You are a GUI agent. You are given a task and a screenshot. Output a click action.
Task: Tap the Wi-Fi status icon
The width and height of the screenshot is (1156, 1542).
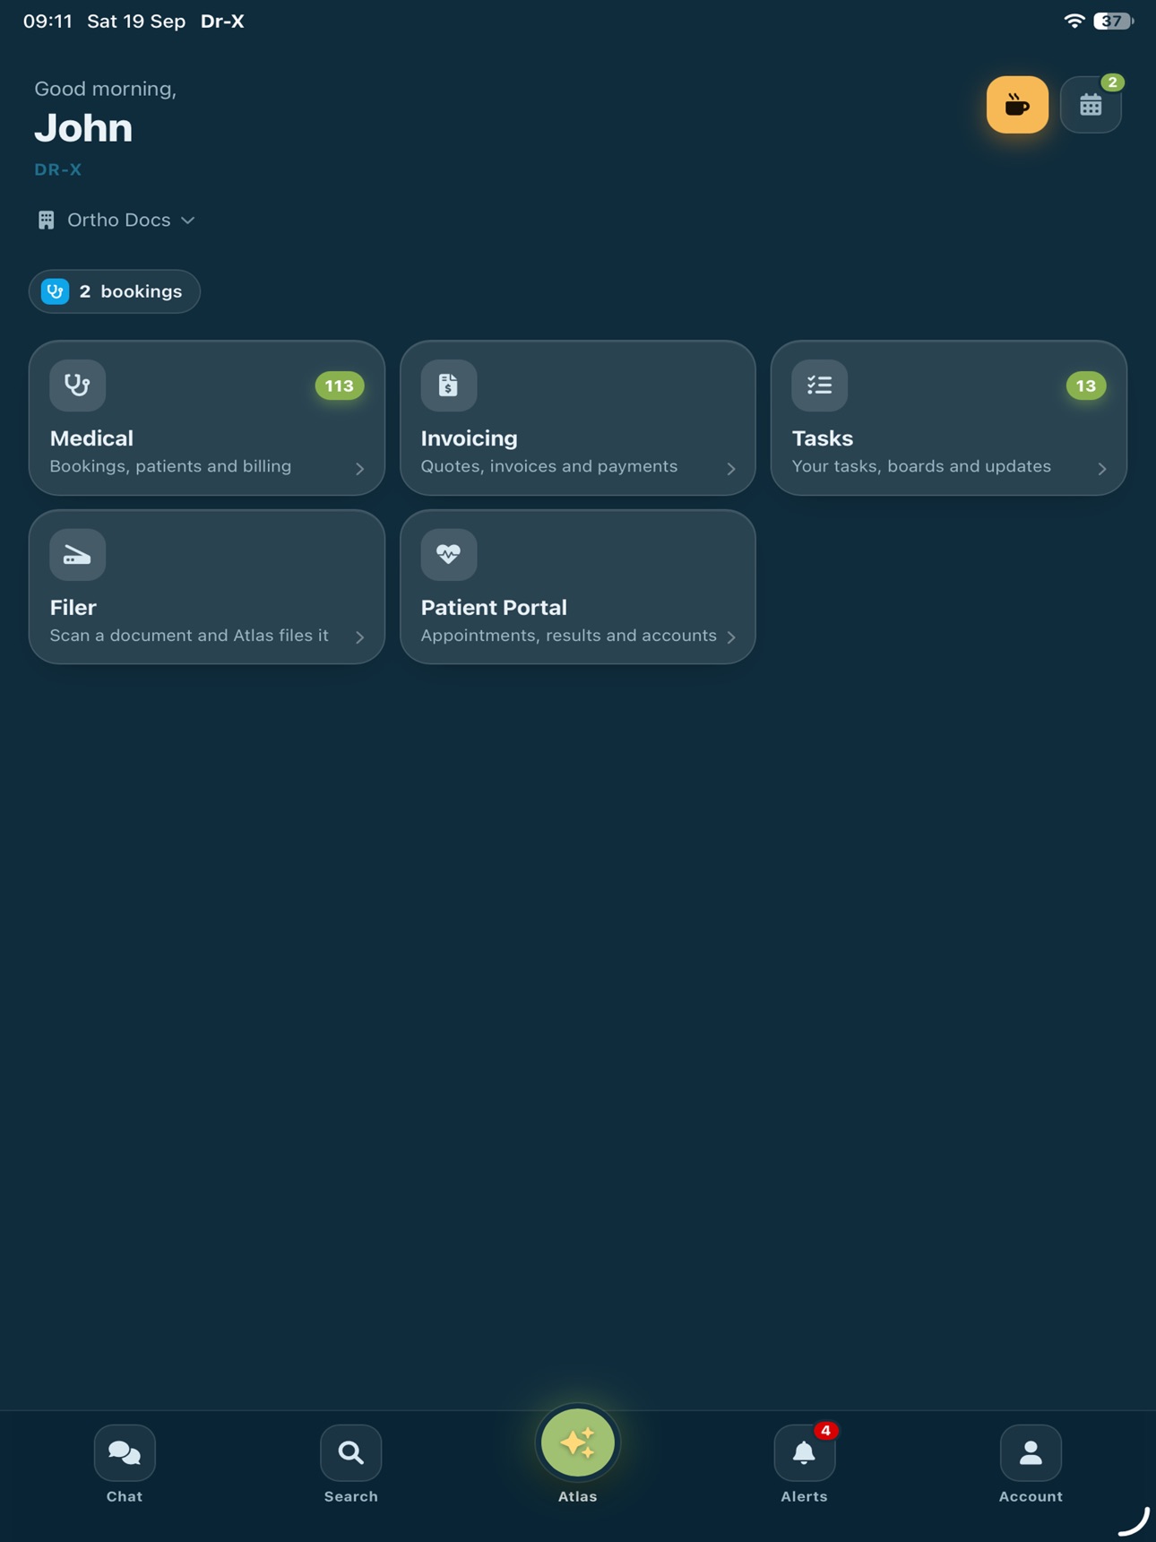[1074, 21]
